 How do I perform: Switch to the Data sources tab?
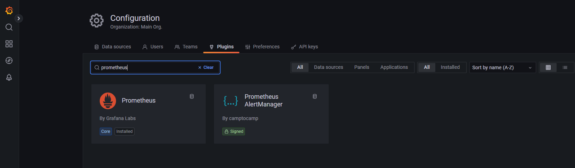coord(112,47)
